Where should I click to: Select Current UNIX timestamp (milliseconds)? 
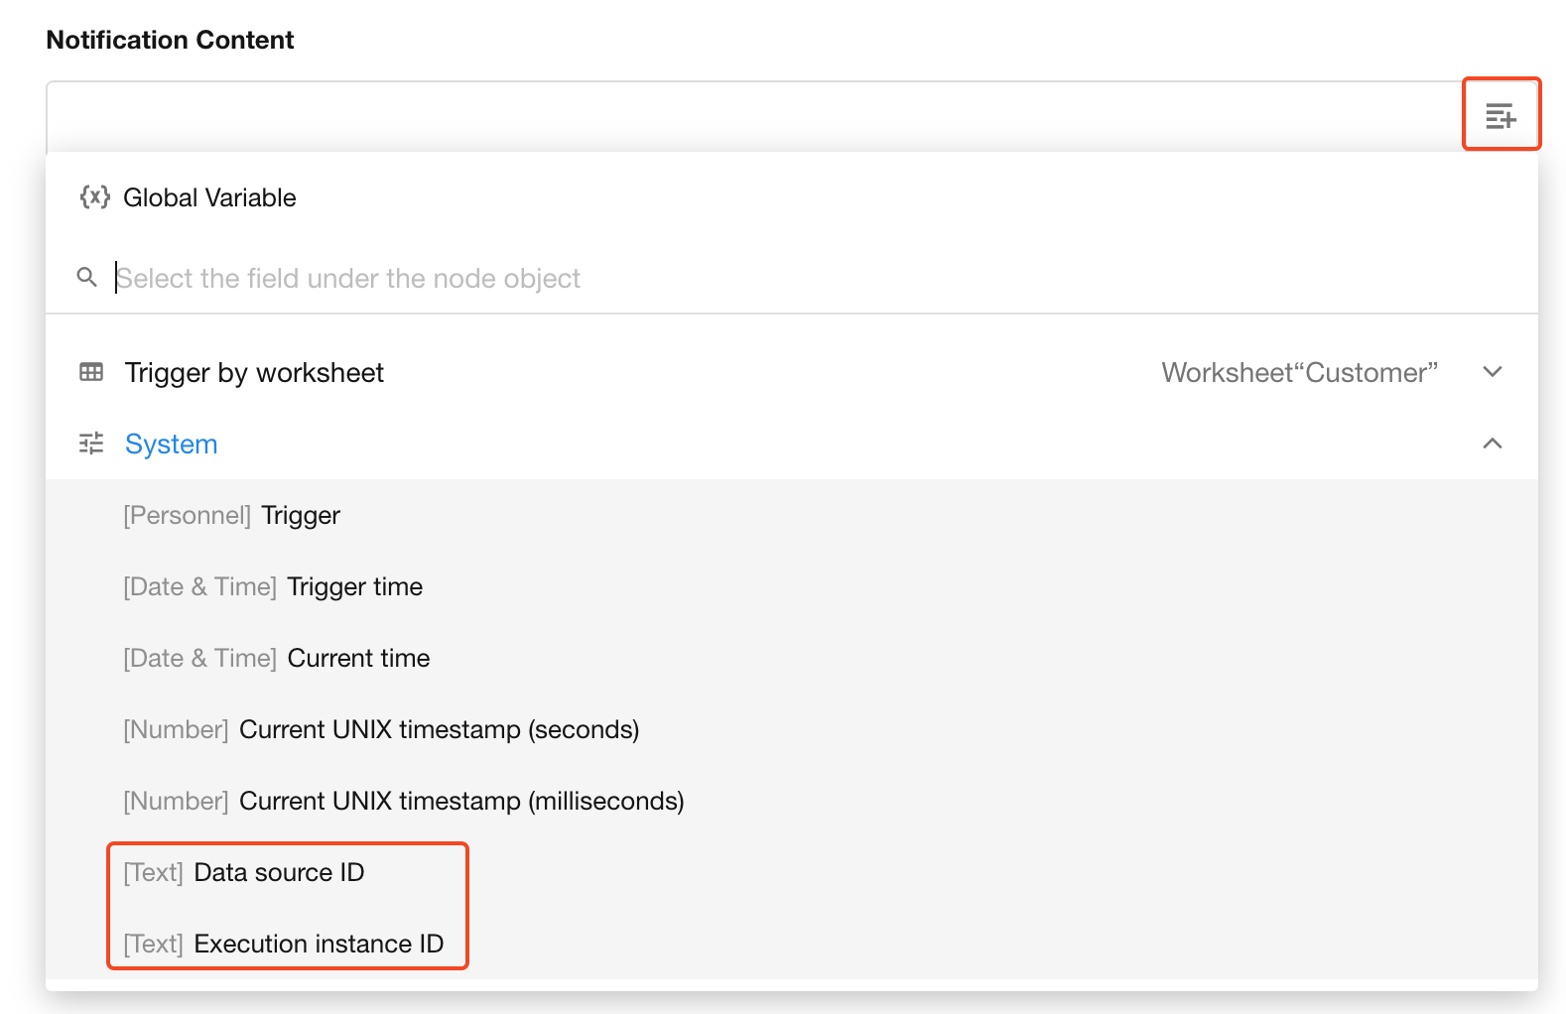(404, 802)
